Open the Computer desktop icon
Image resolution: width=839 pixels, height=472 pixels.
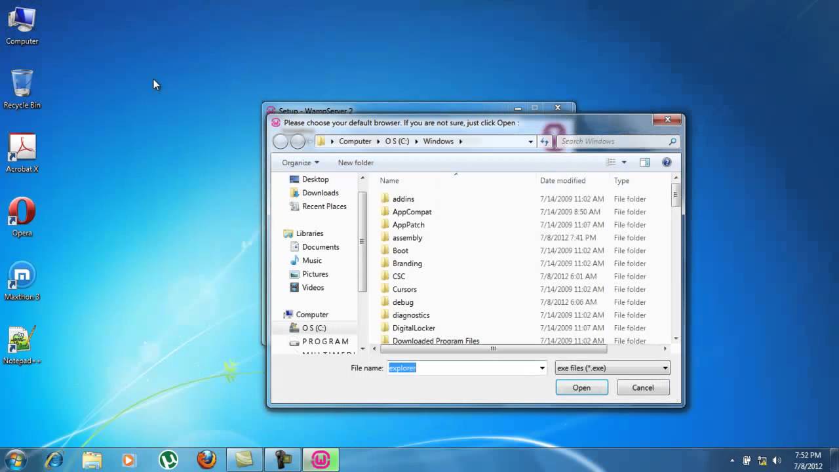pyautogui.click(x=22, y=26)
